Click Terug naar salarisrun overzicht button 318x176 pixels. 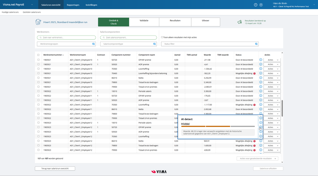[x=55, y=168]
